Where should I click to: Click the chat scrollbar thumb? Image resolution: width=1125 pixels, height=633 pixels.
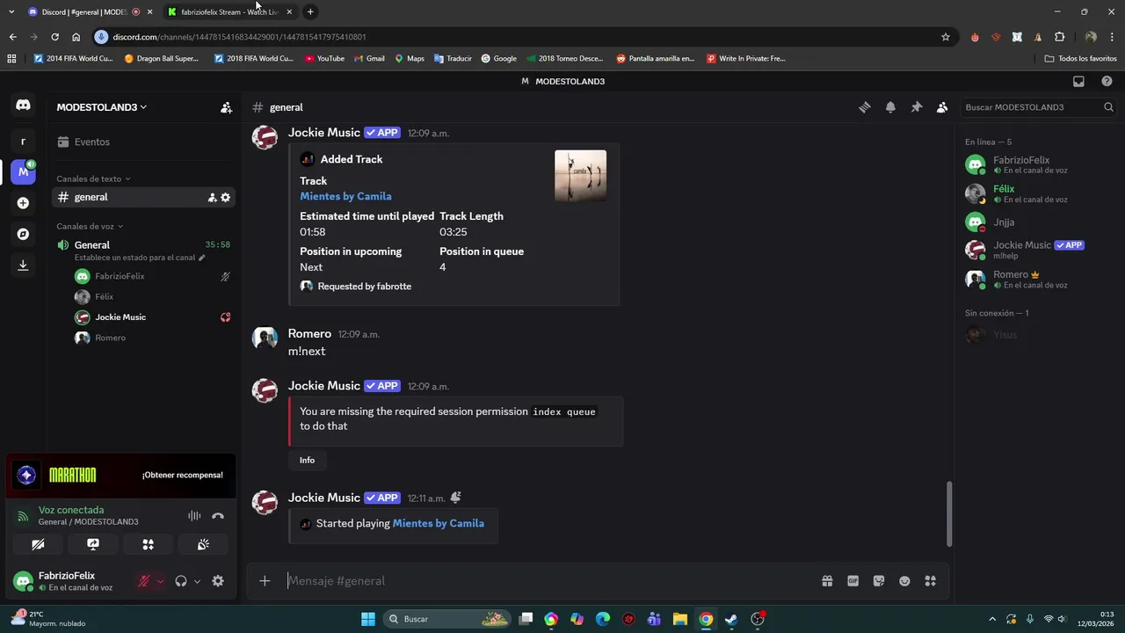[947, 514]
